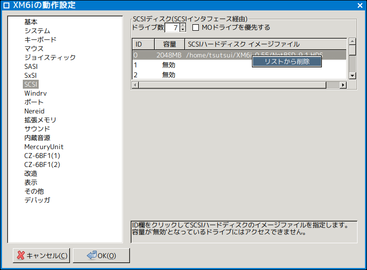The image size is (367, 270).
Task: Open Nereid settings page
Action: pyautogui.click(x=34, y=111)
